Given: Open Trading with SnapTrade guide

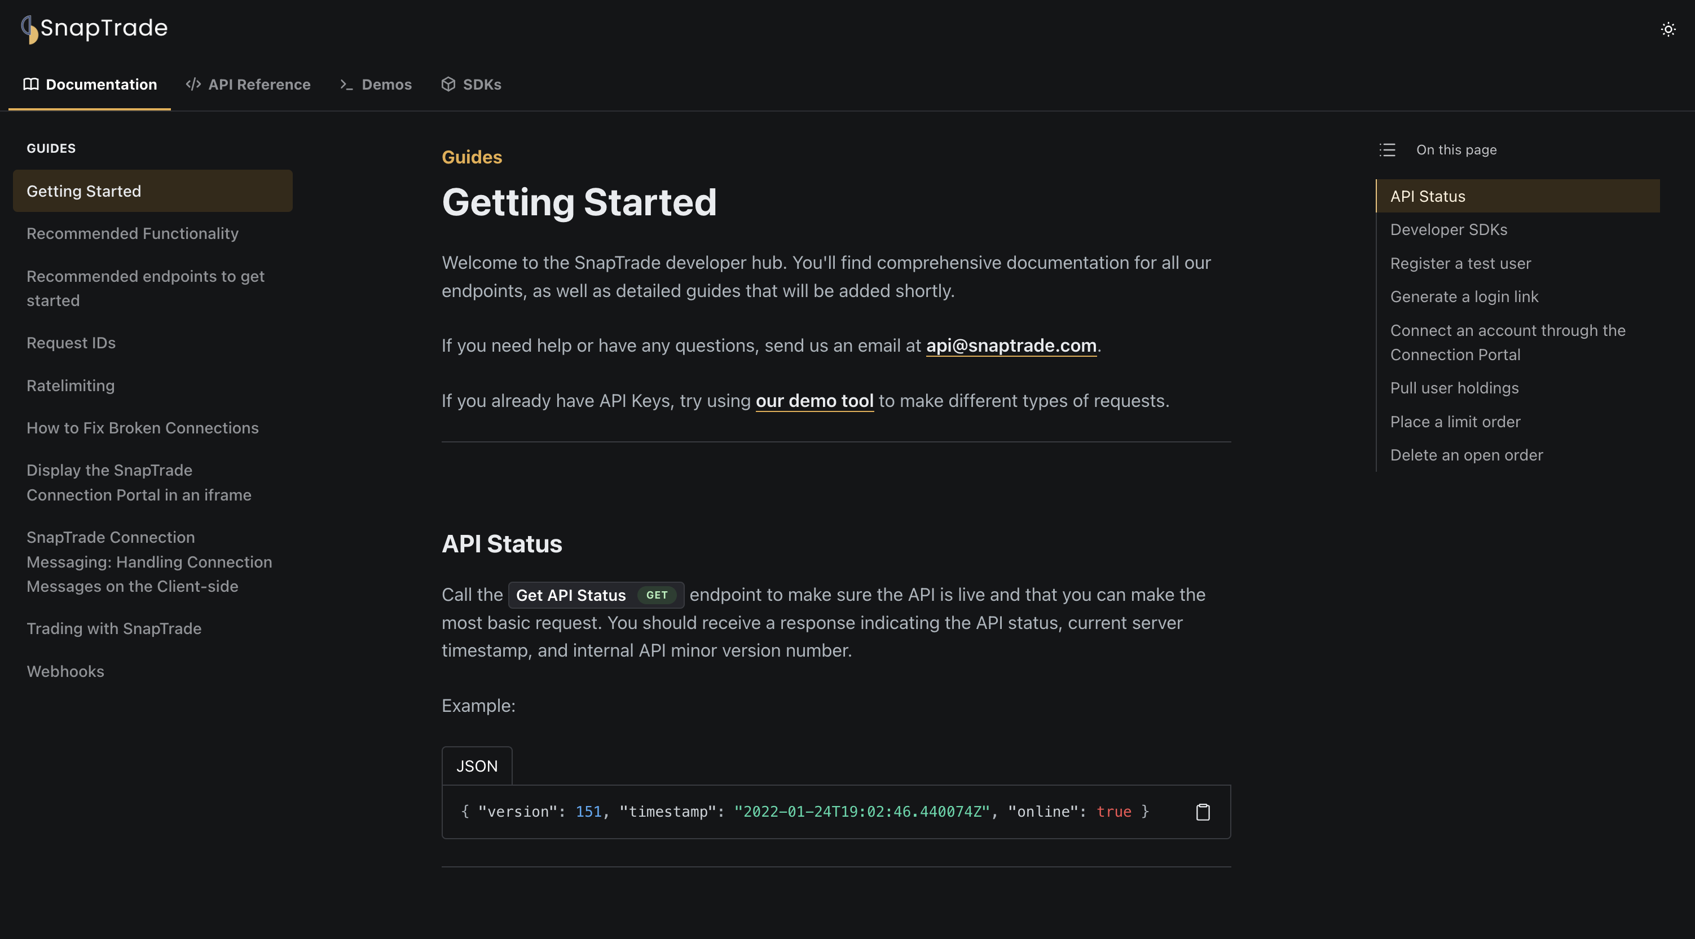Looking at the screenshot, I should click(x=114, y=628).
